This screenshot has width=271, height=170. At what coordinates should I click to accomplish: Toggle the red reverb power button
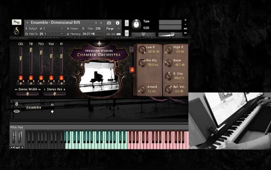[x=132, y=70]
